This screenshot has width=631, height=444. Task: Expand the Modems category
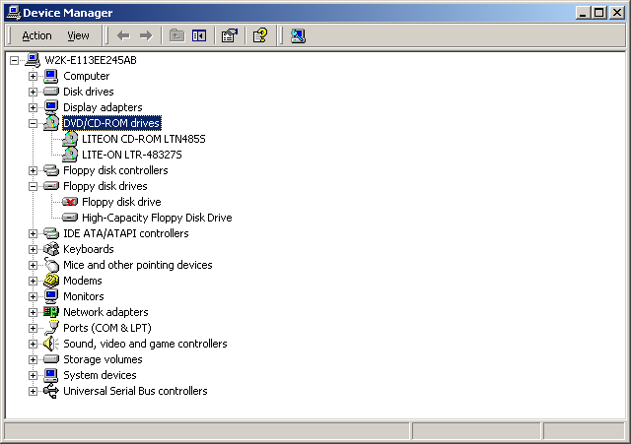coord(33,281)
